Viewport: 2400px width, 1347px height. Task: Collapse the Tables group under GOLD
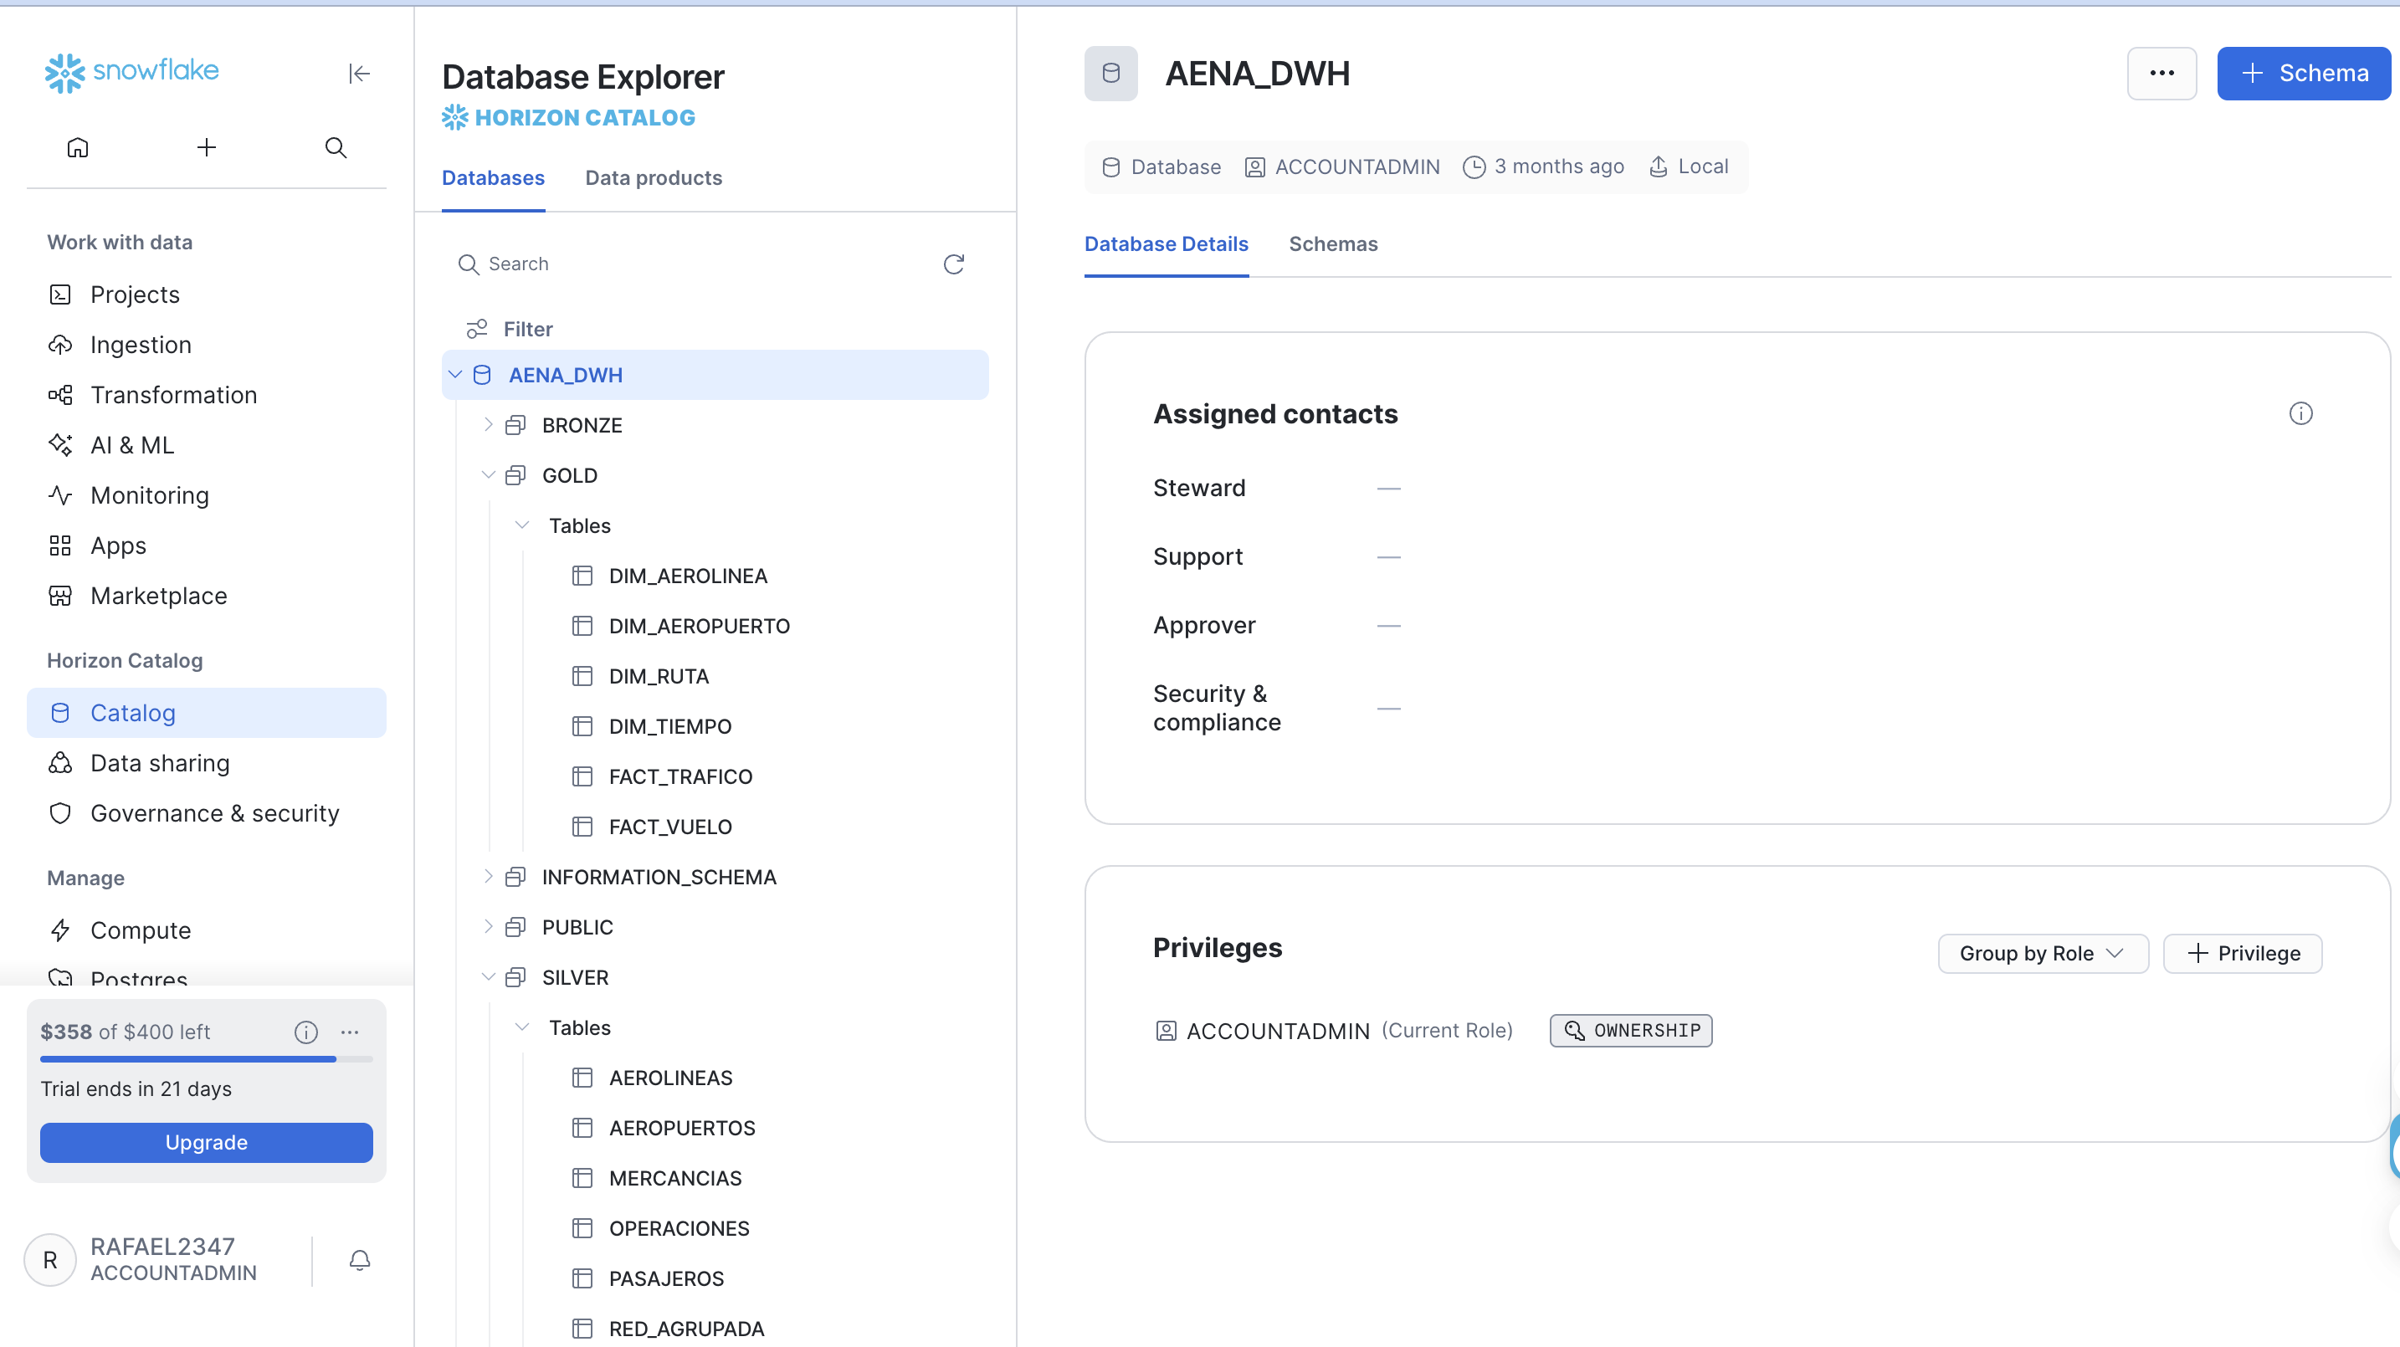pyautogui.click(x=523, y=525)
